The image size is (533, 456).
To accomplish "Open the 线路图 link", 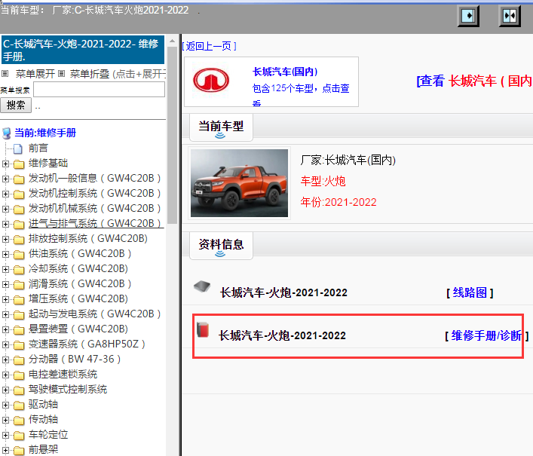I will point(470,292).
